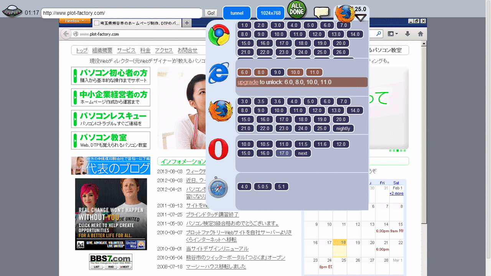This screenshot has height=276, width=491.
Task: Choose Safari version 5.0.5
Action: tap(263, 187)
